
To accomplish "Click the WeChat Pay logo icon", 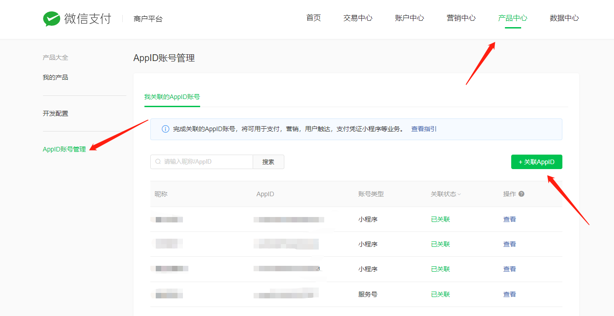I will click(52, 19).
